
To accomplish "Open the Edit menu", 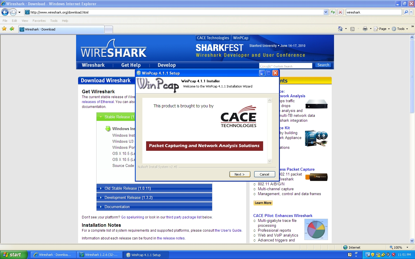I will tap(14, 21).
